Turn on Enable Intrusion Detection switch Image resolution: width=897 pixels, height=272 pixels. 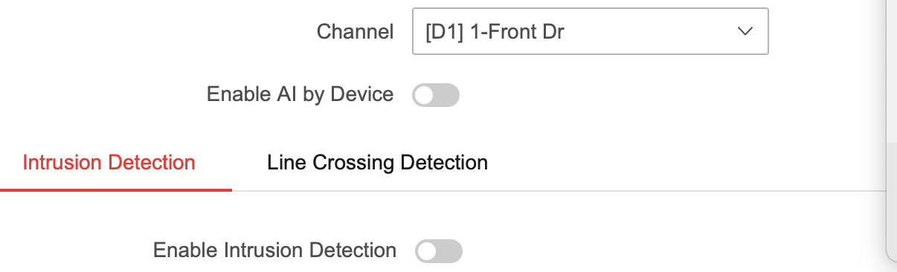click(x=439, y=251)
